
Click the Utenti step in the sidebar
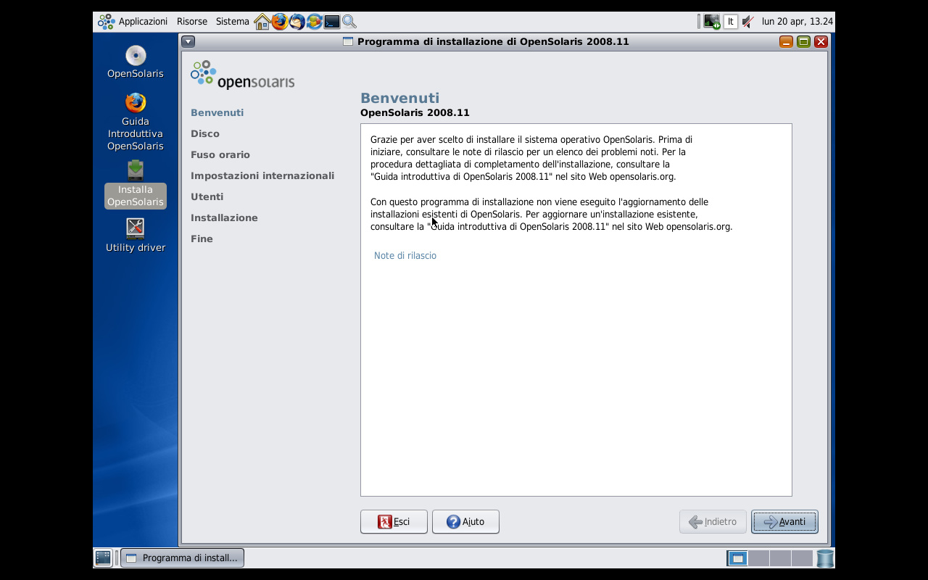[x=207, y=196]
